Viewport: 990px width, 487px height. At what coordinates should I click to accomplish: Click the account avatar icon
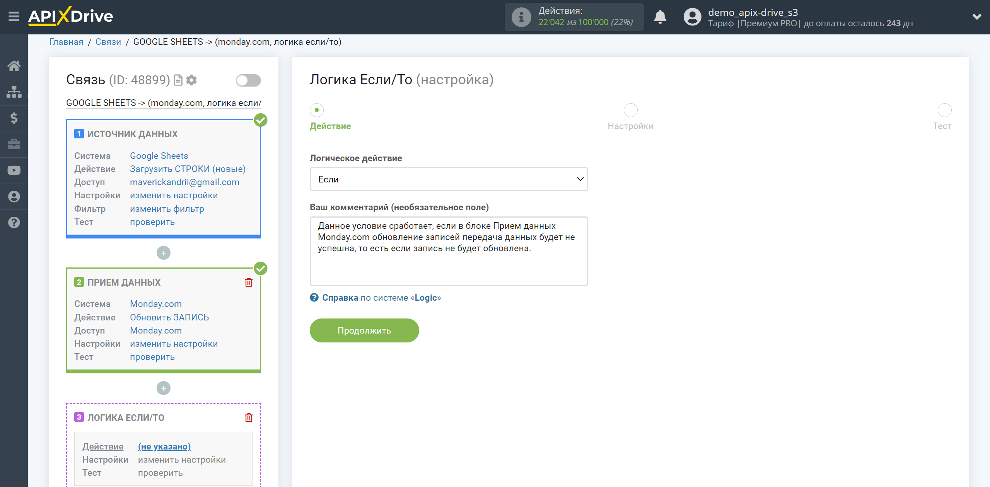tap(692, 17)
